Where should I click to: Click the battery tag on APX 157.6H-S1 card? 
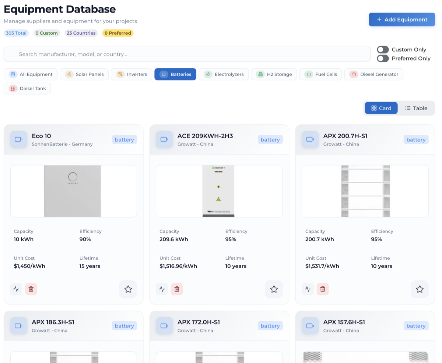tap(416, 326)
